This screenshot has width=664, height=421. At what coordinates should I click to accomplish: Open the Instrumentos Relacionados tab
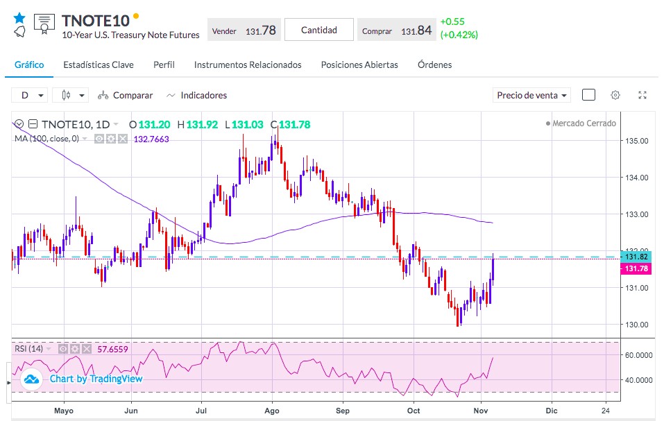248,65
